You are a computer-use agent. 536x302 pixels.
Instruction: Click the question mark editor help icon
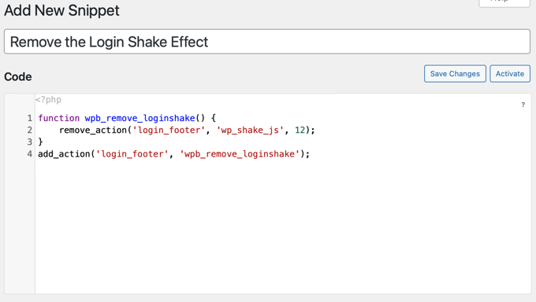pos(523,105)
